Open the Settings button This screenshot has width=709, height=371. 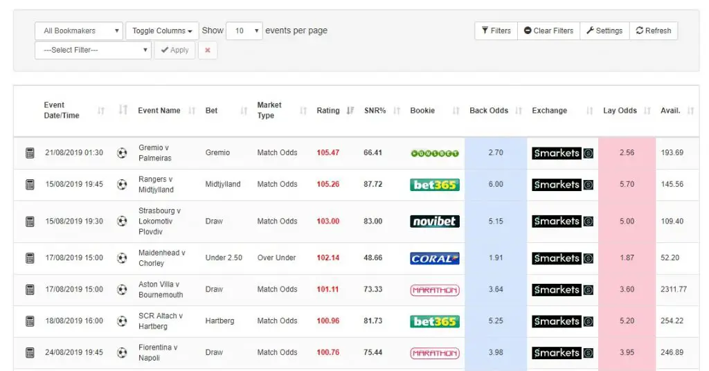coord(604,30)
